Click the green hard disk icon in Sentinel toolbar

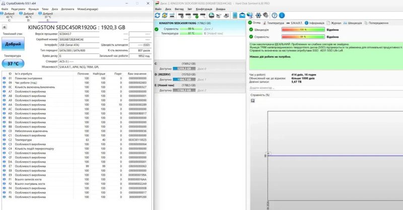tap(211, 16)
